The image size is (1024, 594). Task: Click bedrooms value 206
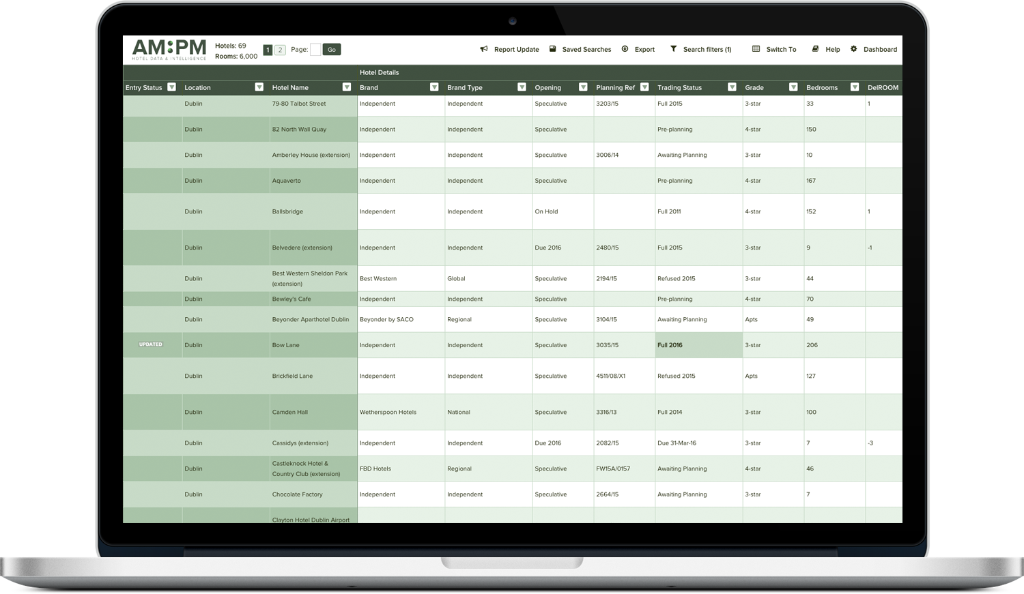812,345
